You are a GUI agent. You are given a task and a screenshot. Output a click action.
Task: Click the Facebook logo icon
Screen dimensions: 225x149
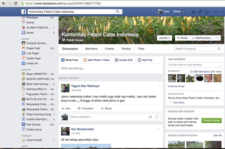(24, 12)
